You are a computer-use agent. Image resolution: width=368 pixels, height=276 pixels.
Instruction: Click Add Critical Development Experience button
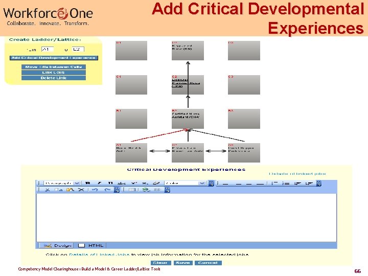point(54,58)
